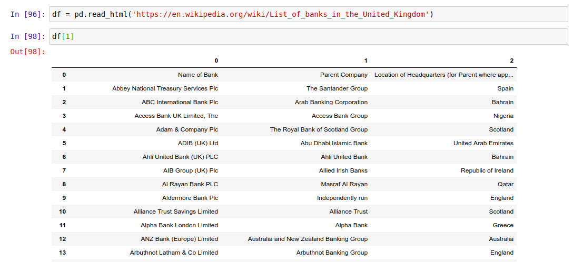Click the 'Australia' location cell
Image resolution: width=573 pixels, height=262 pixels.
pos(501,239)
